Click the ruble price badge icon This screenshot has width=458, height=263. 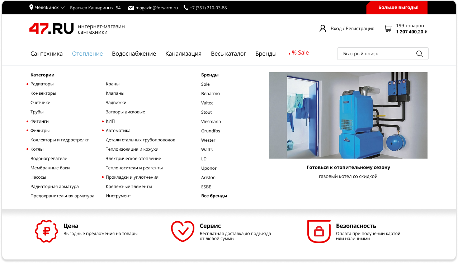pyautogui.click(x=46, y=231)
